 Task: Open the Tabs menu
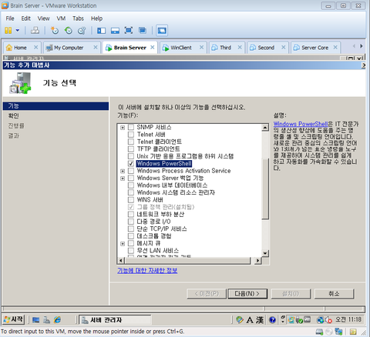78,18
